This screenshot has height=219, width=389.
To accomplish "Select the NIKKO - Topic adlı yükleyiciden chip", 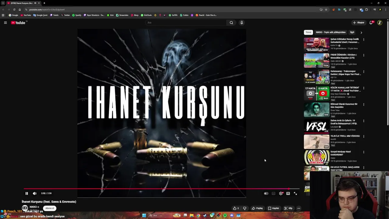I will (x=331, y=32).
